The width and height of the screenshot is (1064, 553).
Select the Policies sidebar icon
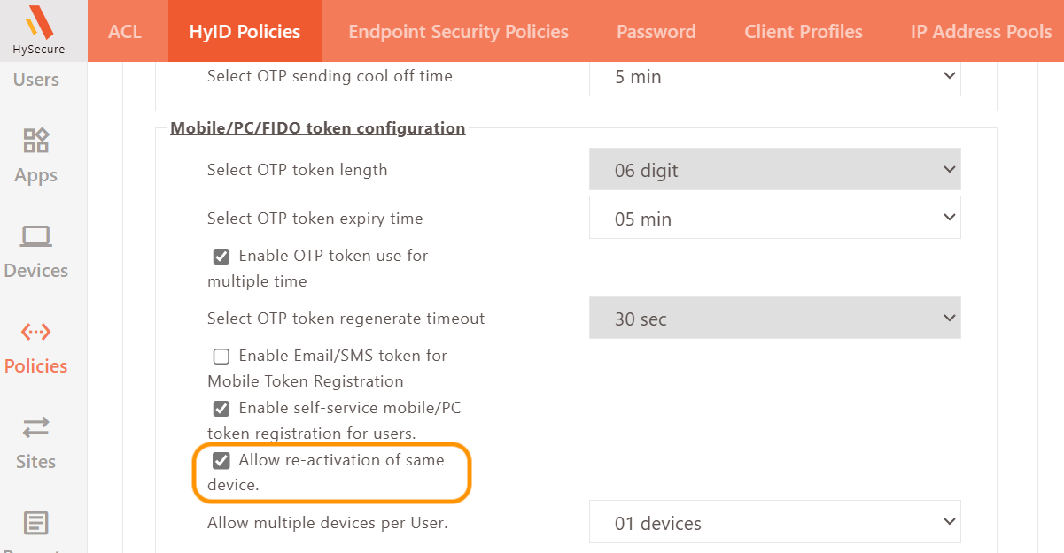36,332
